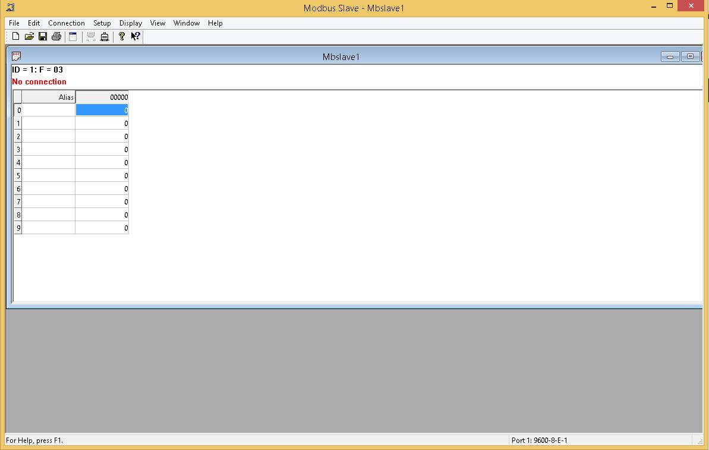This screenshot has width=709, height=450.
Task: Open the Slave Definition setup icon
Action: point(73,36)
